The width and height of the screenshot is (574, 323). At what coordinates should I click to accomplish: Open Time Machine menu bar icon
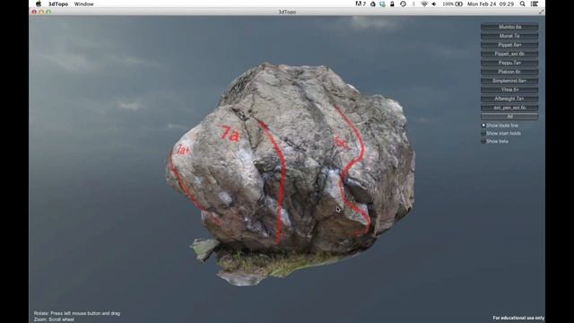point(403,4)
